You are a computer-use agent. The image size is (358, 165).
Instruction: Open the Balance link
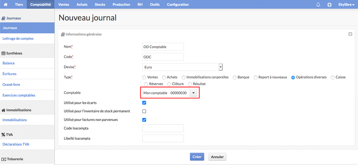(9, 63)
